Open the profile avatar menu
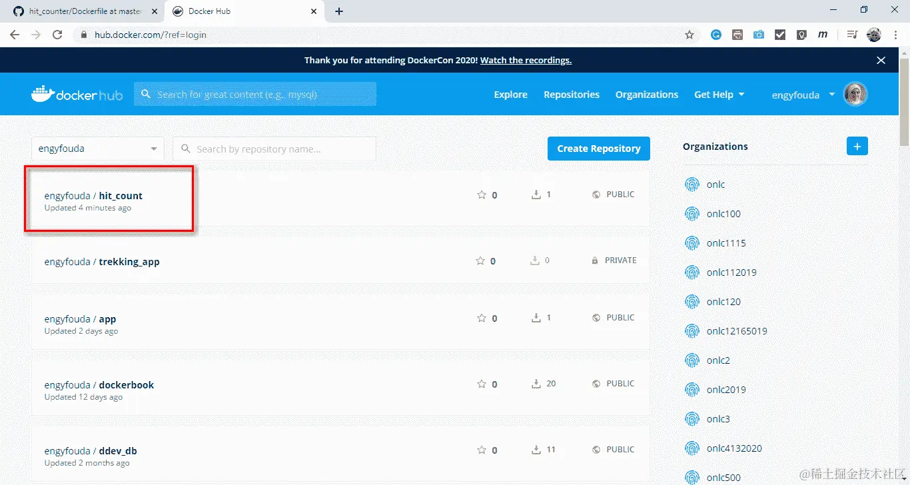This screenshot has width=910, height=485. pos(856,93)
